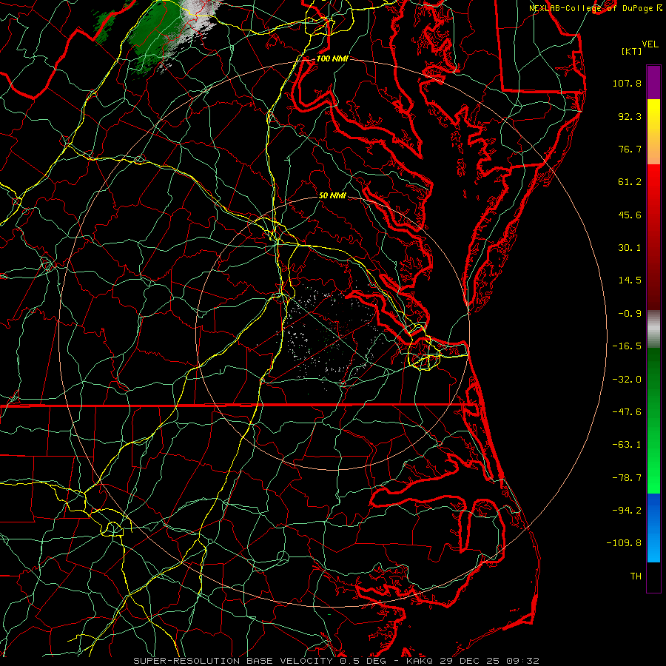Image resolution: width=666 pixels, height=666 pixels.
Task: Click the [KT] units label
Action: [631, 51]
